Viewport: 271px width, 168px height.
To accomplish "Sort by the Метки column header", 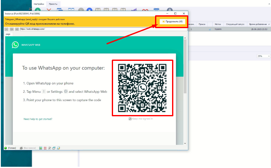I will 218,24.
